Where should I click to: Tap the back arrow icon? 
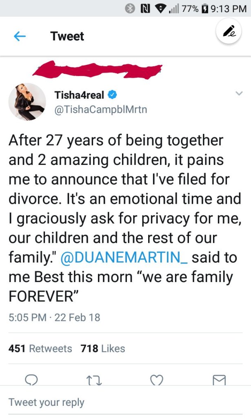click(20, 36)
